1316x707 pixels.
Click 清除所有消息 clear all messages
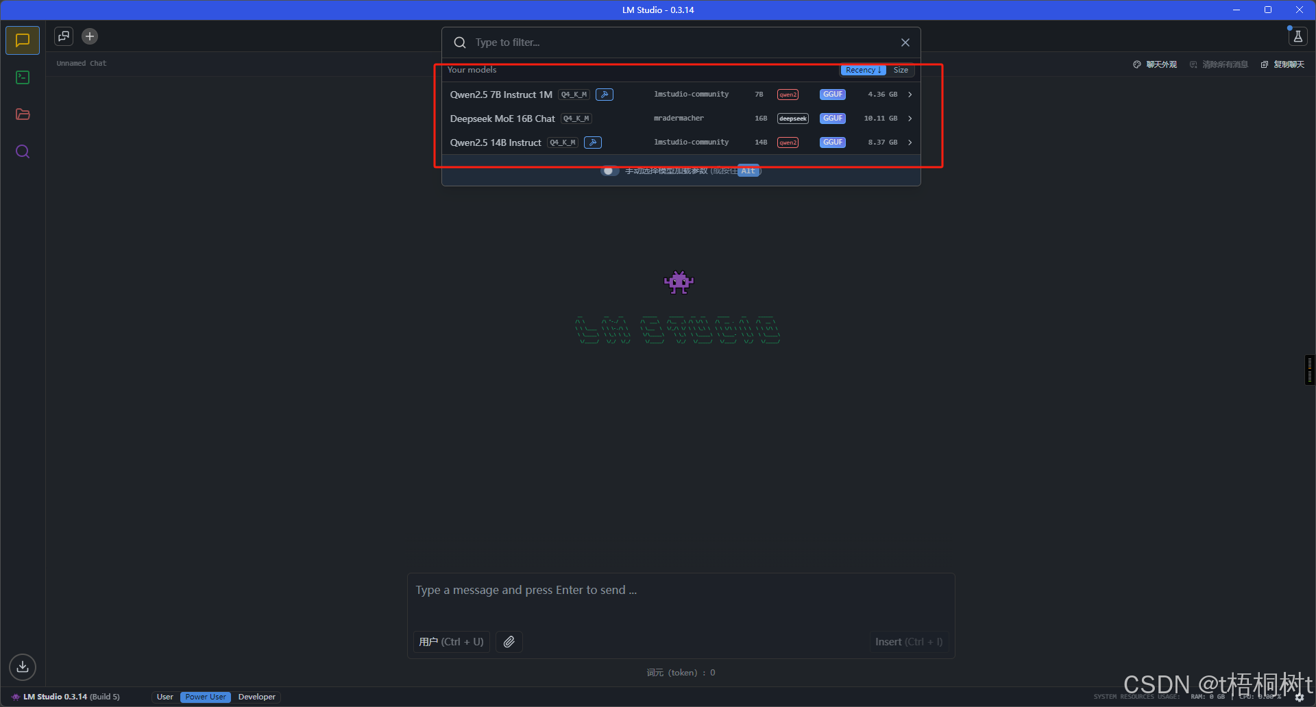(1219, 64)
